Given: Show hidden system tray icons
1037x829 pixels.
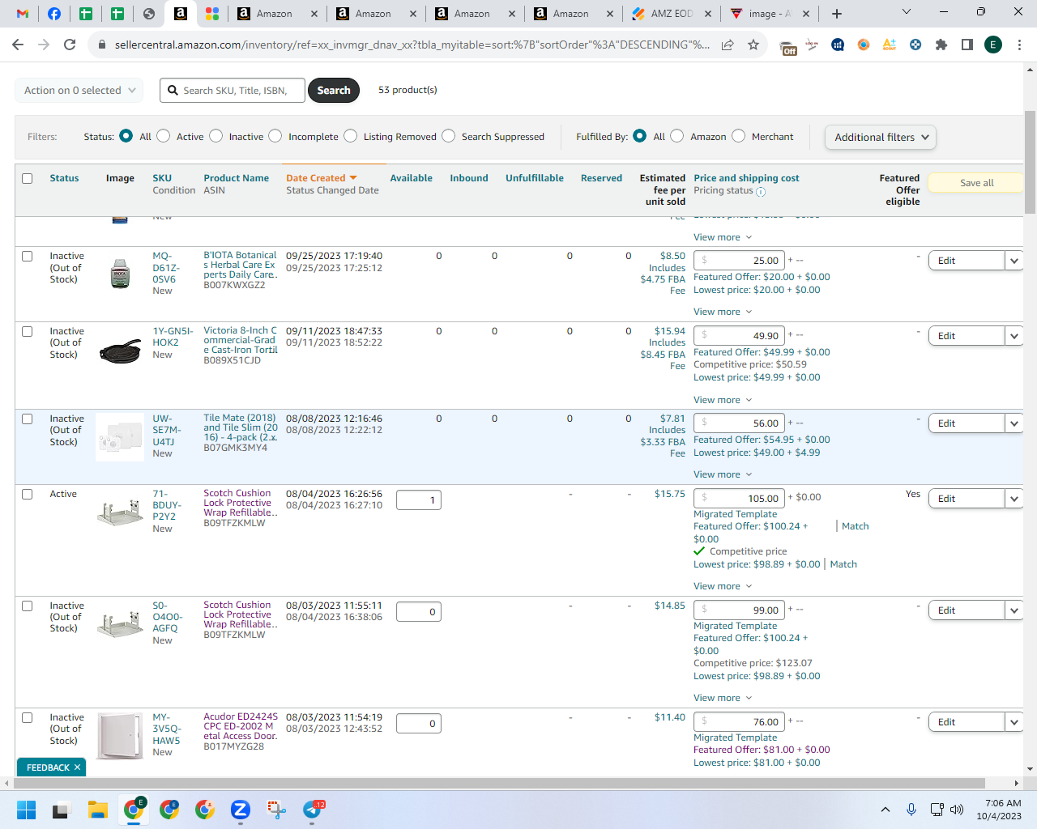Looking at the screenshot, I should coord(886,810).
